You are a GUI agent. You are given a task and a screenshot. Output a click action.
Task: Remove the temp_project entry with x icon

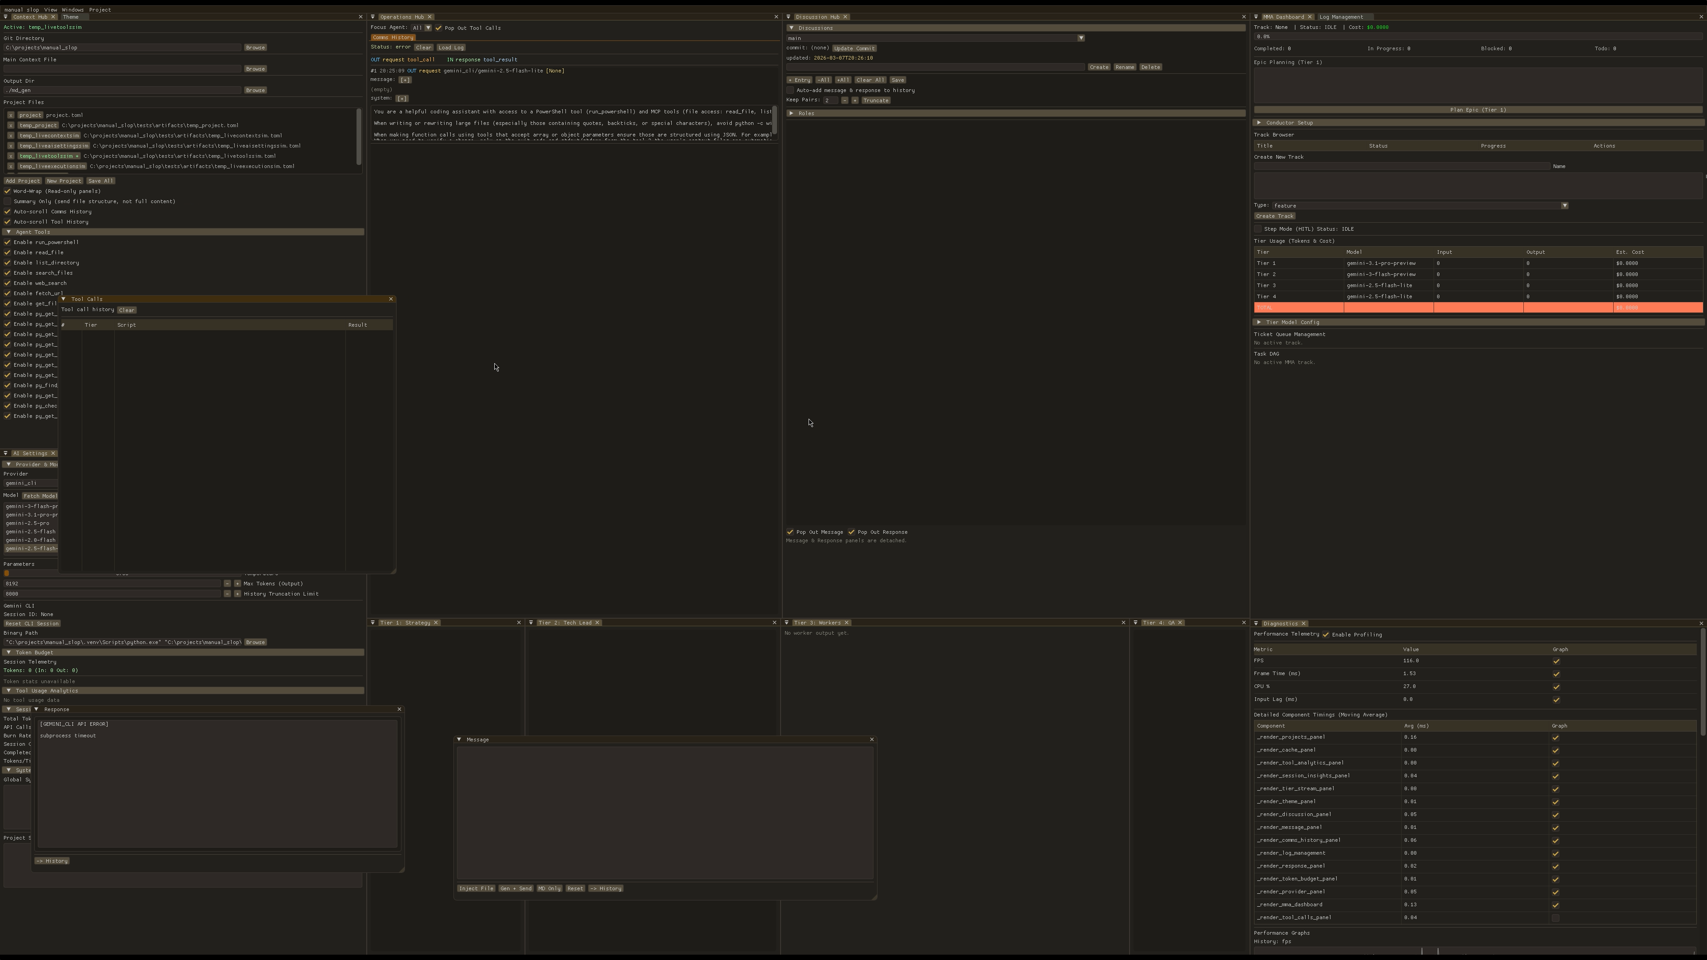(11, 125)
